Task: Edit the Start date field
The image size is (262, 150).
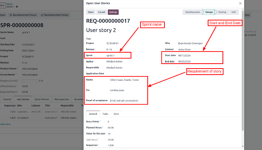Action: [184, 56]
